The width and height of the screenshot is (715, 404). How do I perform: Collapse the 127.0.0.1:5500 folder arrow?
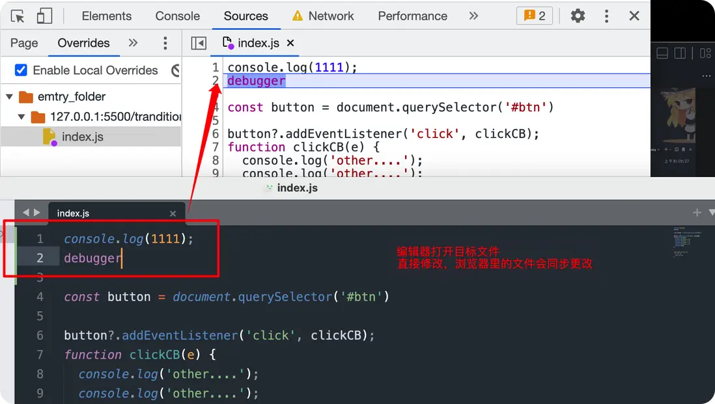tap(21, 116)
